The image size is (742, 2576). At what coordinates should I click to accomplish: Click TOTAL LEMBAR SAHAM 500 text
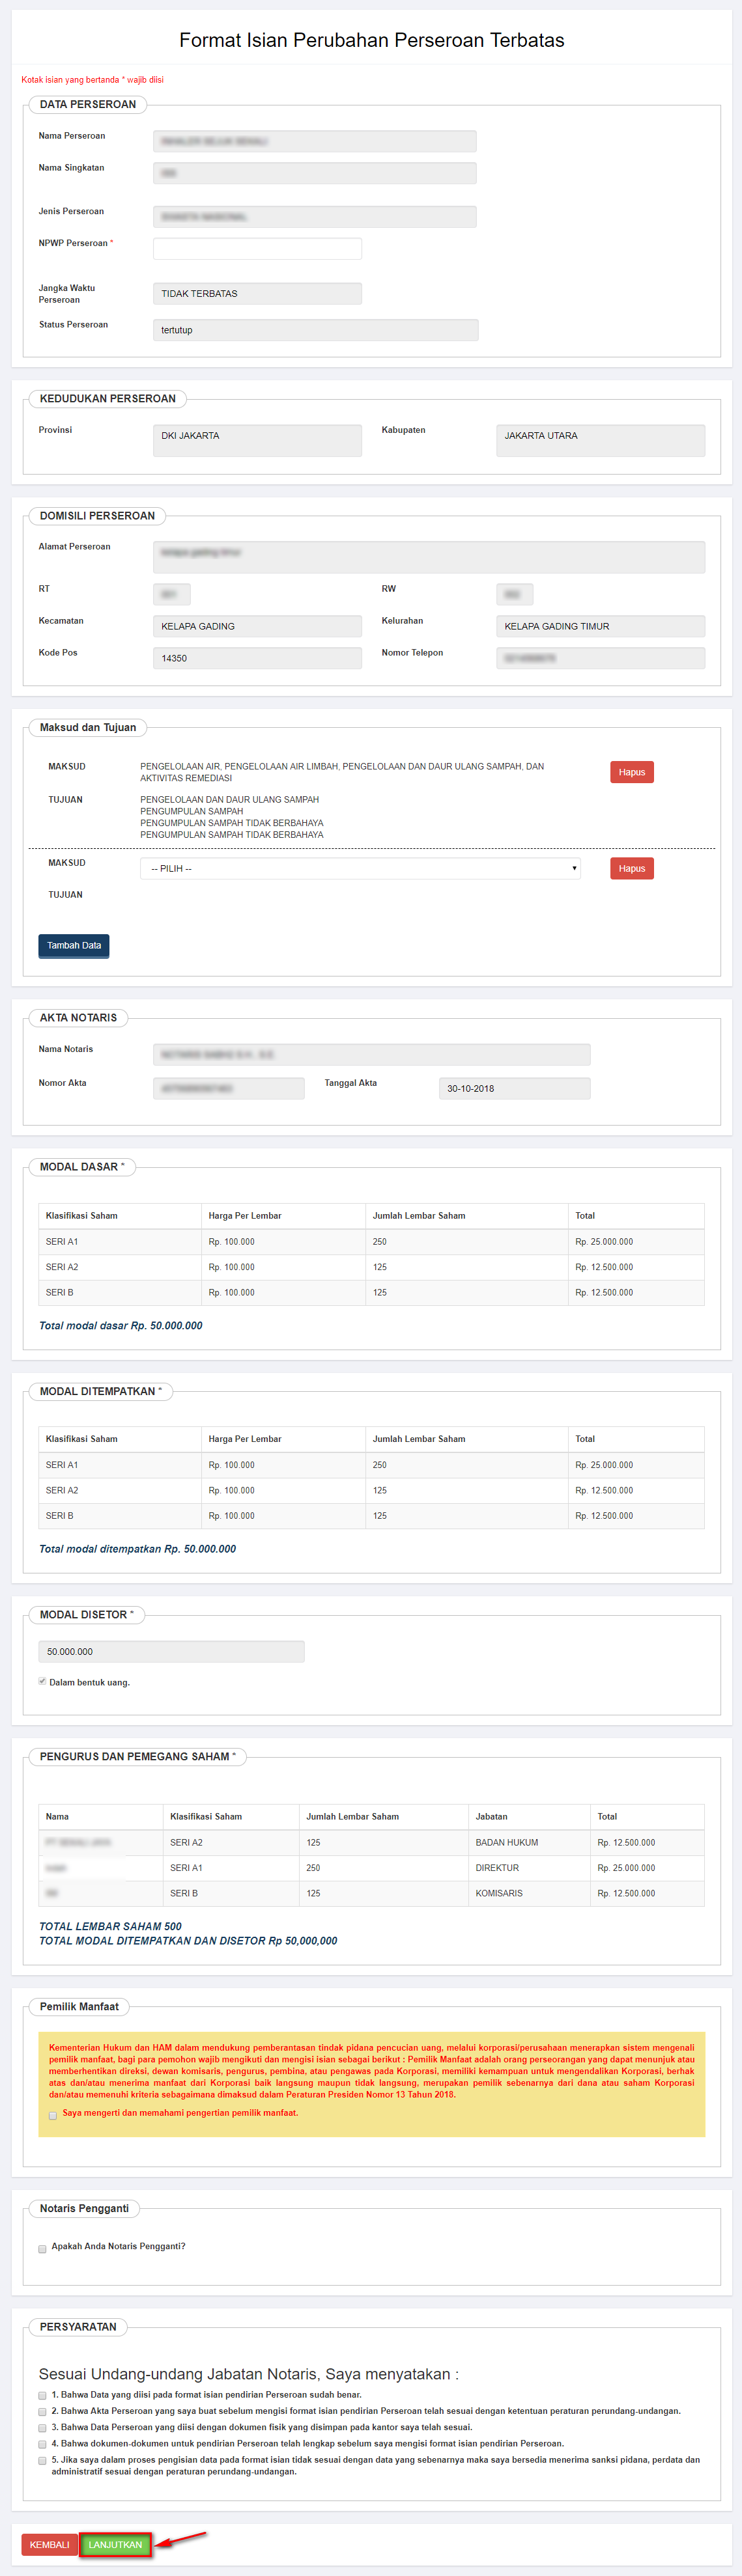tap(110, 1926)
